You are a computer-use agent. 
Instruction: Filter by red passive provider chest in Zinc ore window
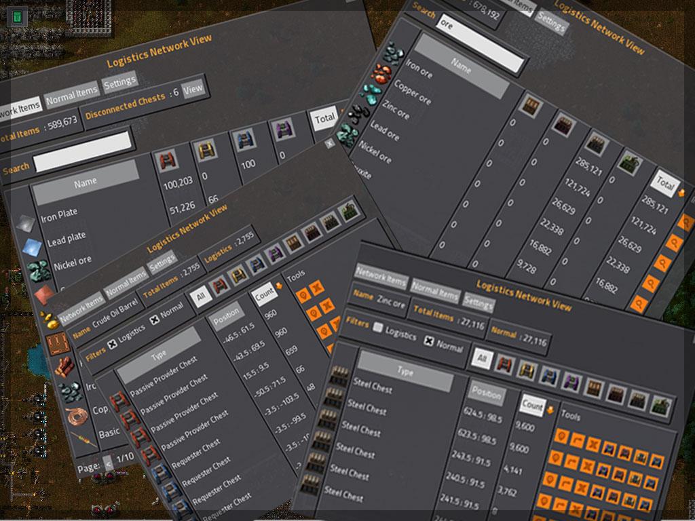click(504, 365)
